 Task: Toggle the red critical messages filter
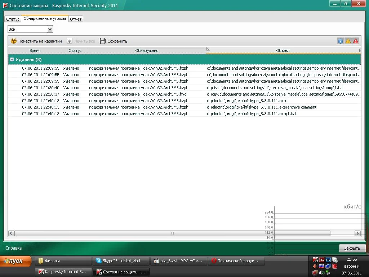[355, 41]
